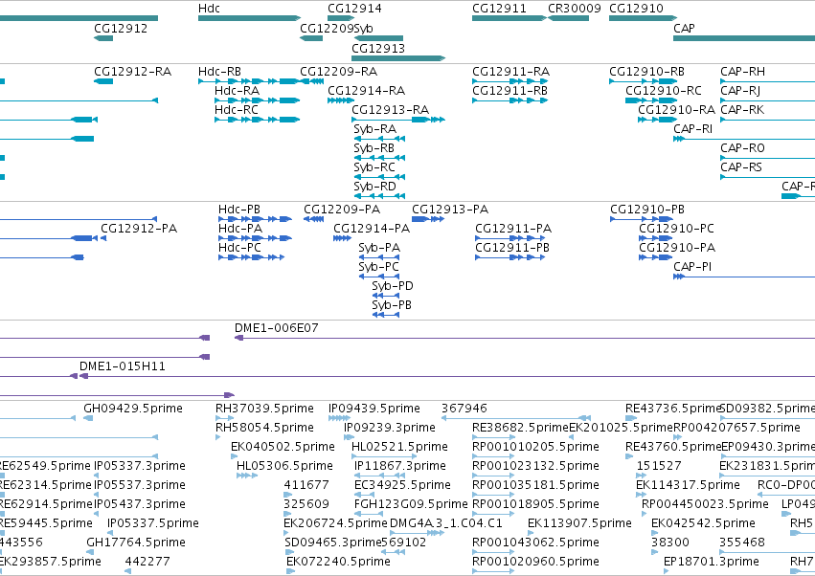Click the Hdc-RC transcript label
815x576 pixels.
click(x=237, y=110)
